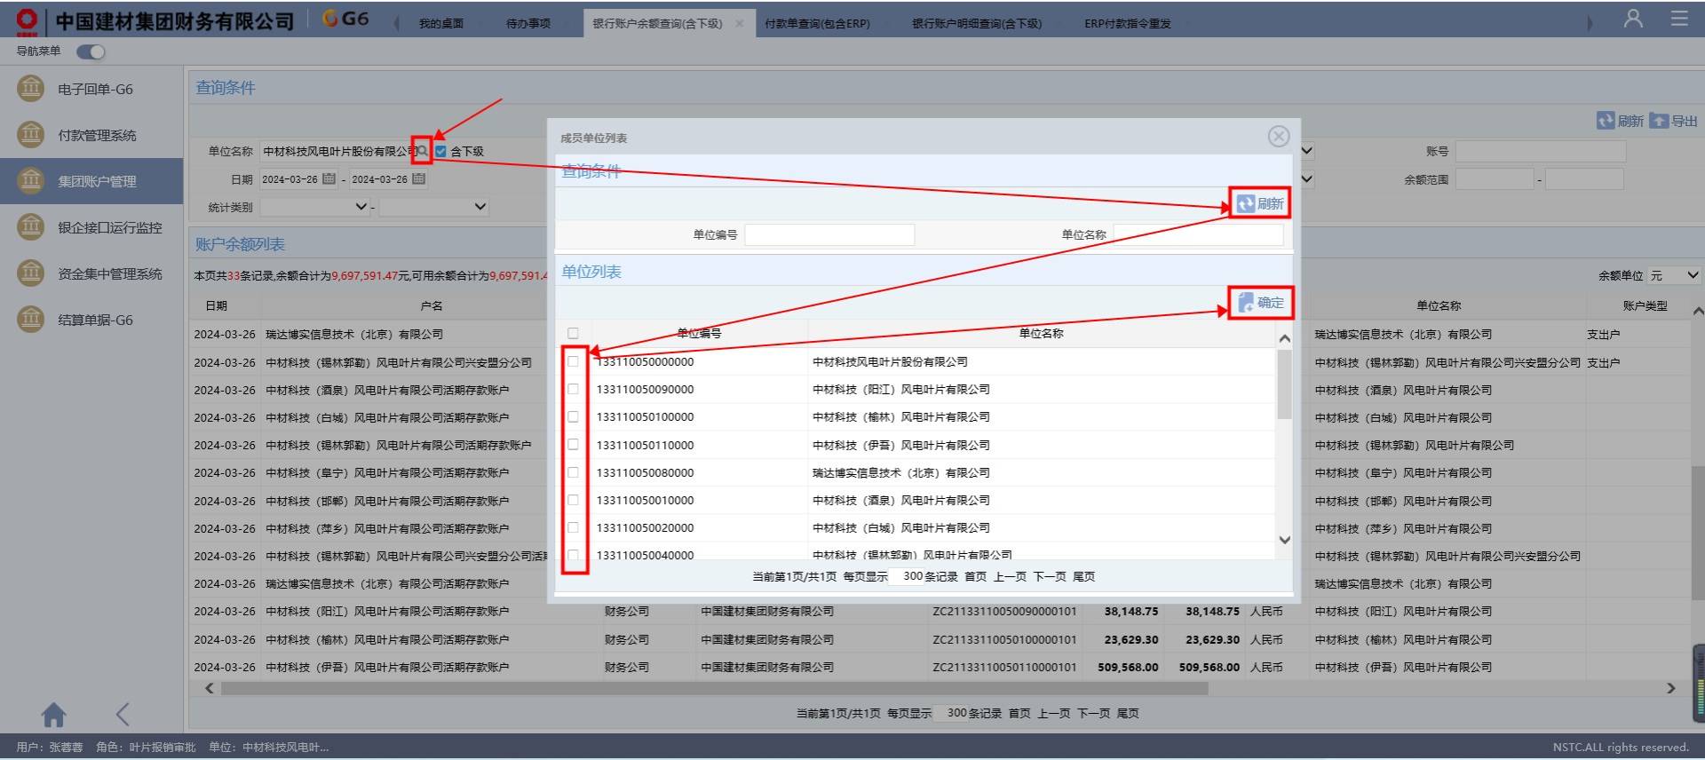Switch to the 待办事项 tab
Image resolution: width=1705 pixels, height=760 pixels.
(x=528, y=24)
